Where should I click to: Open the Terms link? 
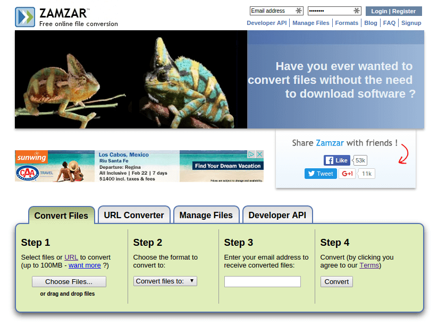pos(369,265)
